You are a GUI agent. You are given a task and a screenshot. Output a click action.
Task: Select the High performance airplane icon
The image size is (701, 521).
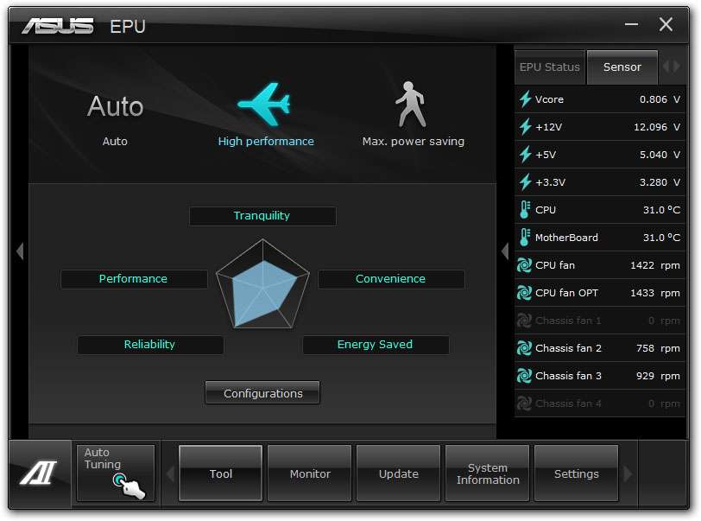pos(264,105)
